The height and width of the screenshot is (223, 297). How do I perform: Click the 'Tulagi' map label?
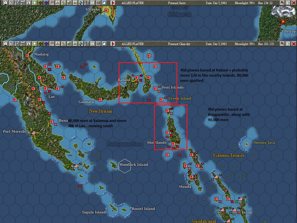click(x=247, y=212)
